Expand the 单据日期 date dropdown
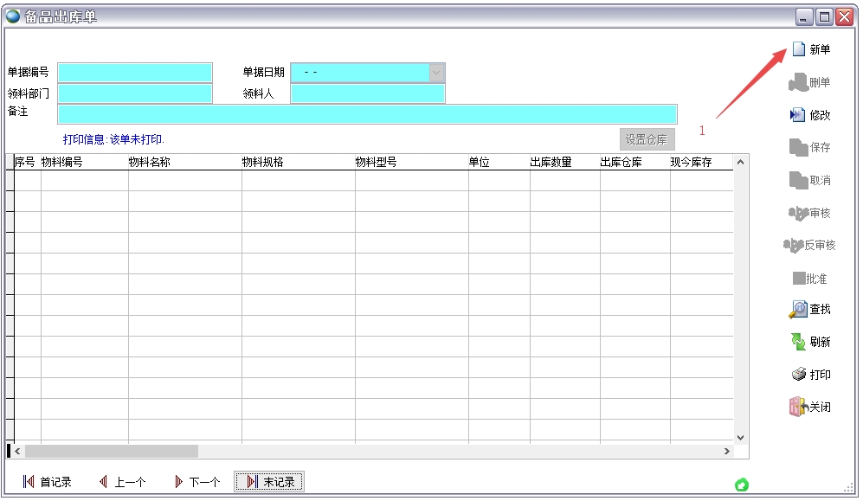Viewport: 863px width, 501px height. pyautogui.click(x=437, y=73)
